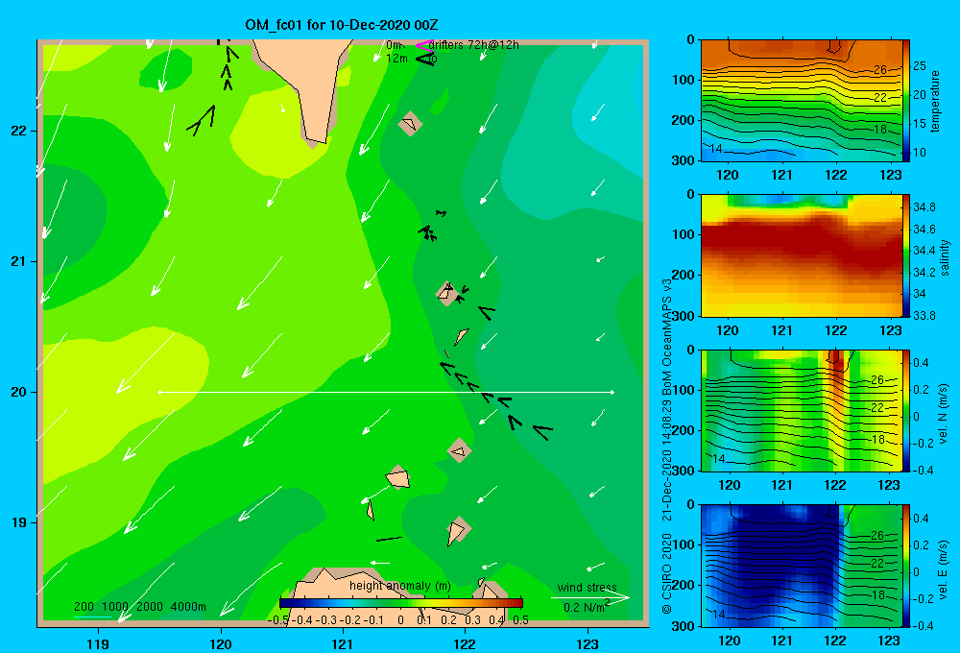The height and width of the screenshot is (653, 960).
Task: Click the '12m' drifter depth label
Action: click(396, 59)
